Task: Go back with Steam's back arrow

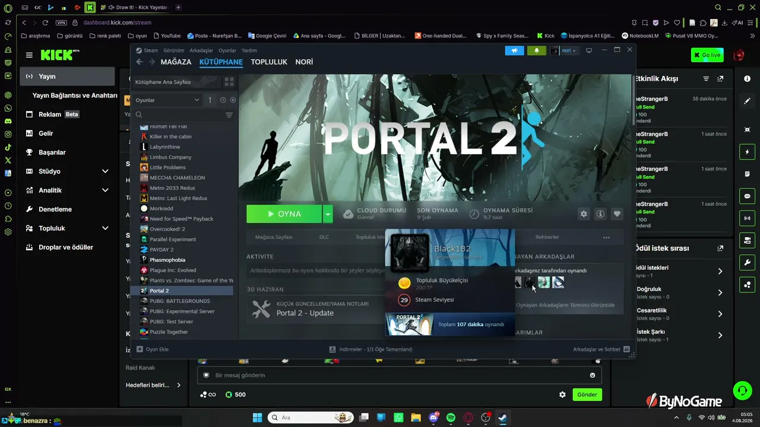Action: point(140,62)
